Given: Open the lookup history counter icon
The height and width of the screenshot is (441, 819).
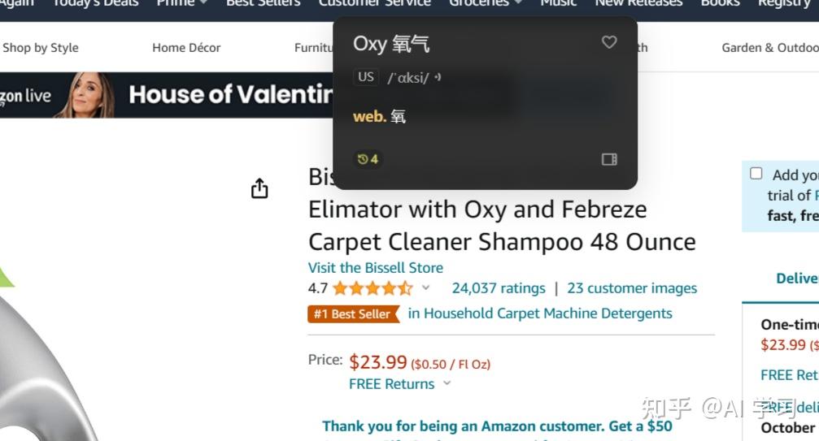Looking at the screenshot, I should pos(368,159).
